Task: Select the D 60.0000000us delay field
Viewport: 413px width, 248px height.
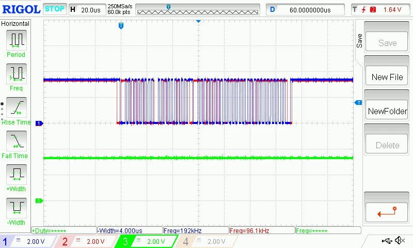Action: point(305,10)
